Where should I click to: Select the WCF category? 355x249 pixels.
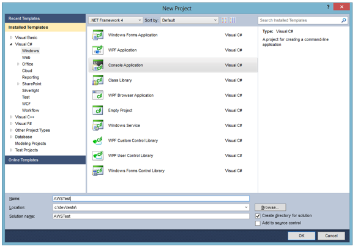[x=26, y=104]
